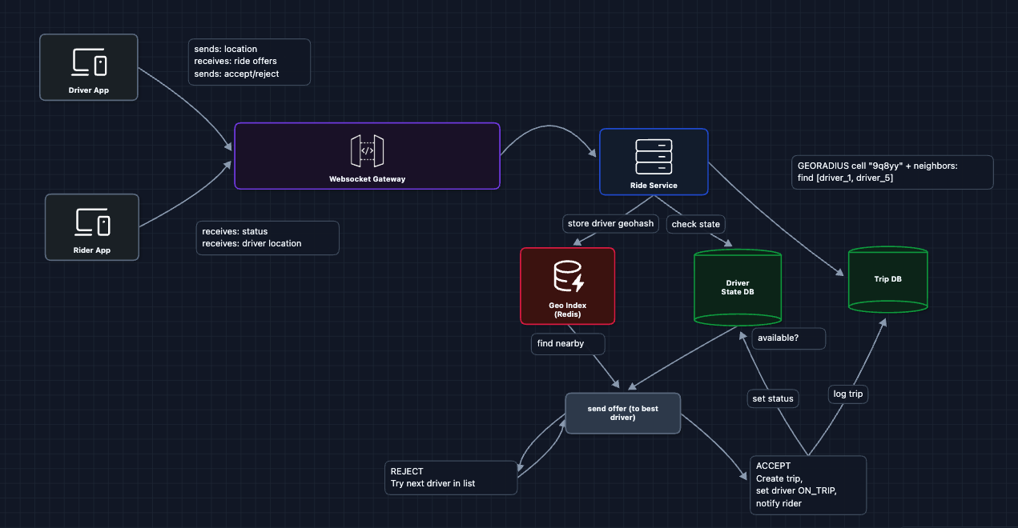The height and width of the screenshot is (528, 1018).
Task: Select the Trip DB cylinder
Action: click(x=887, y=279)
